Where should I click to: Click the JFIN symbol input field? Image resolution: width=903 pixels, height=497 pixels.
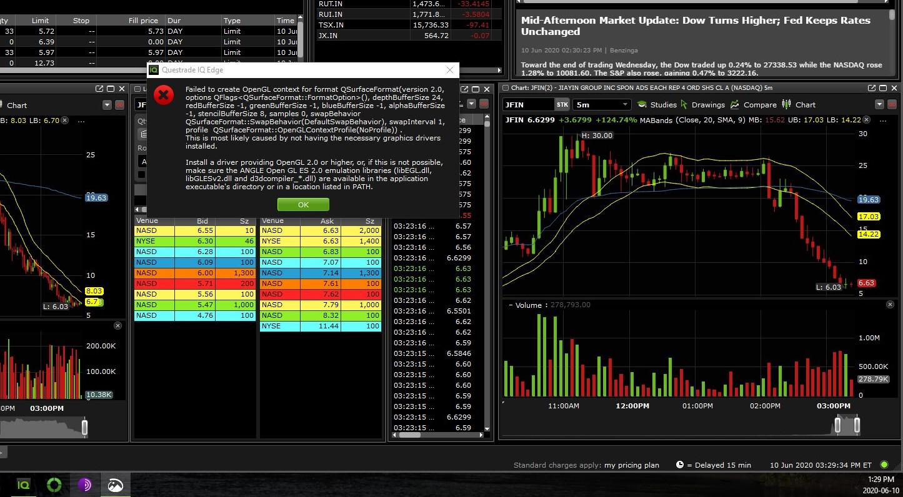click(x=528, y=105)
